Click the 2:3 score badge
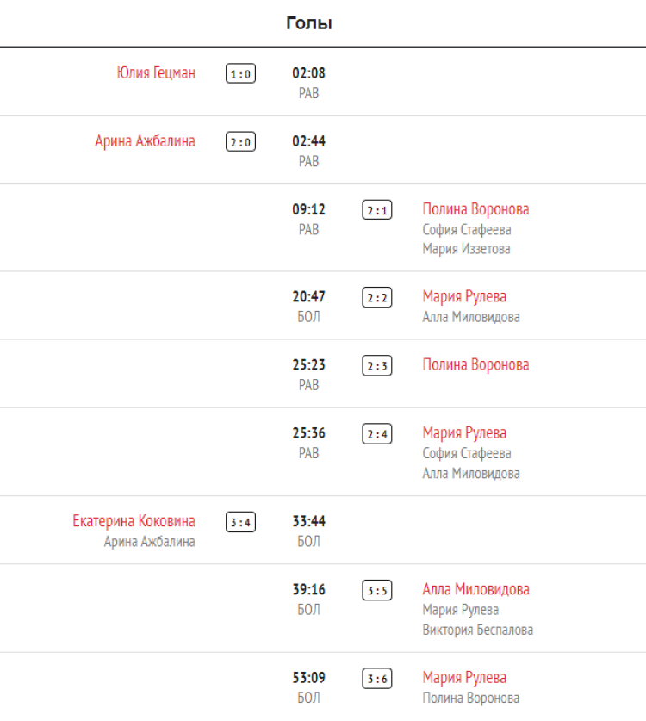 tap(376, 365)
